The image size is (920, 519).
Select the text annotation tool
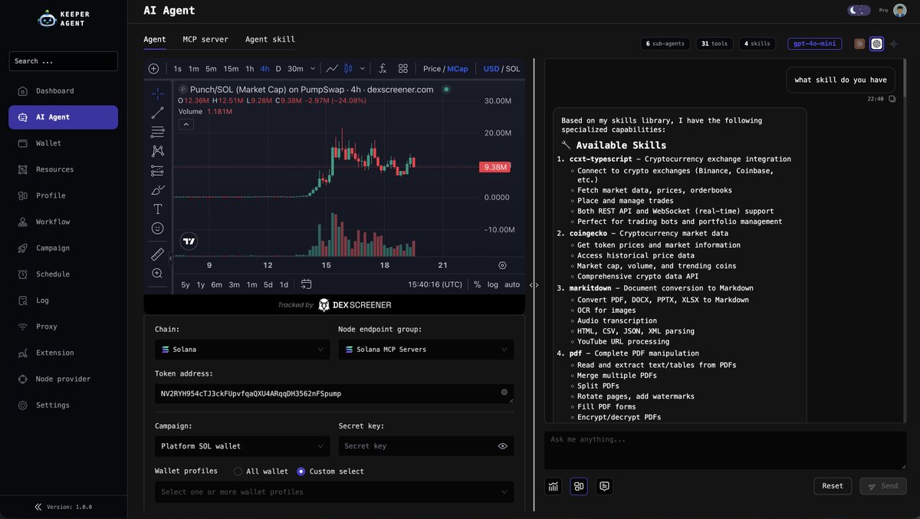[157, 209]
